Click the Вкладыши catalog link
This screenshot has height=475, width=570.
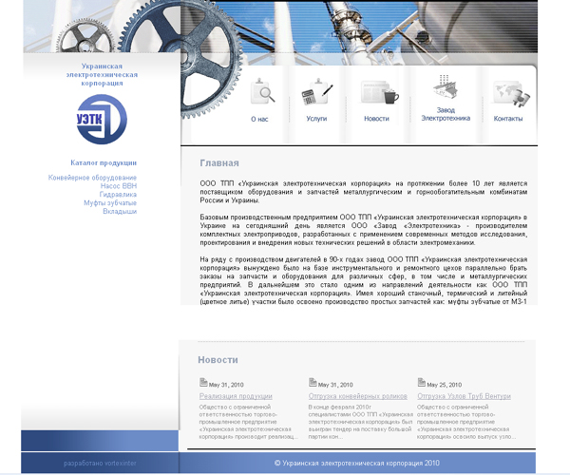click(119, 212)
